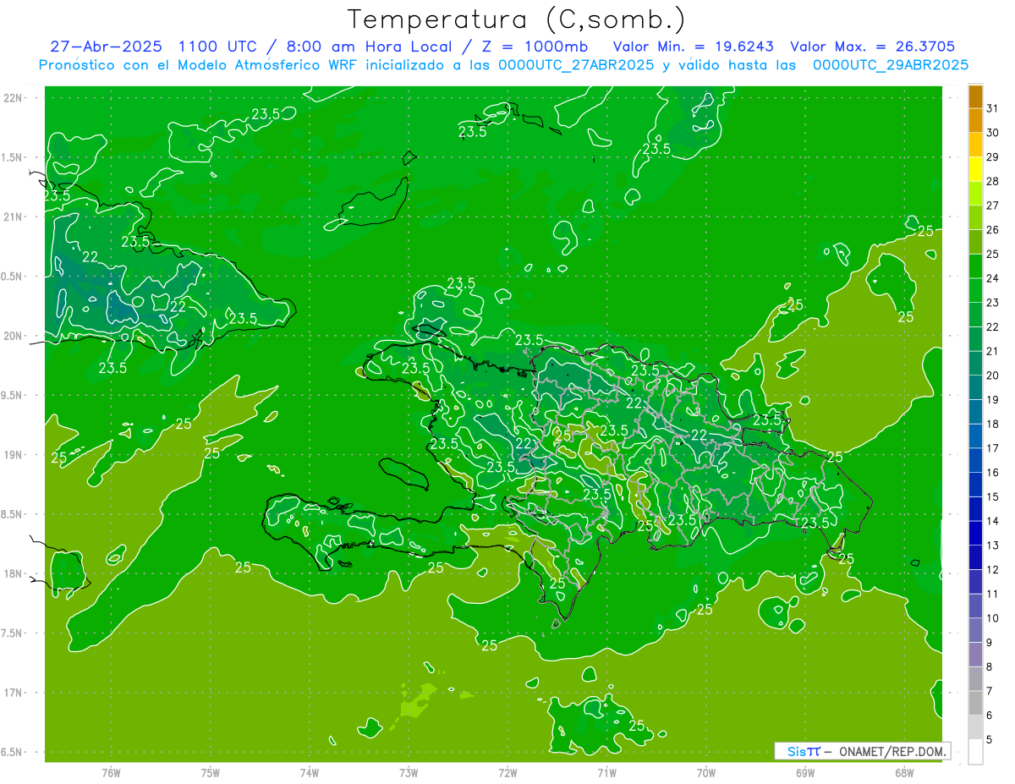Click the '70W' longitude axis label
Image resolution: width=1015 pixels, height=784 pixels.
point(706,773)
